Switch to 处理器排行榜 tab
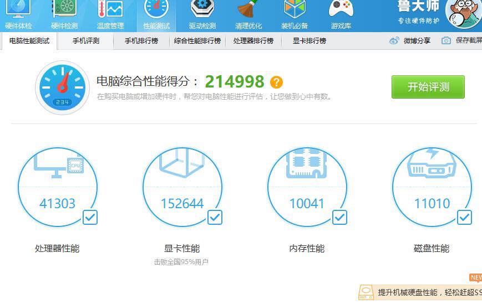 point(253,41)
